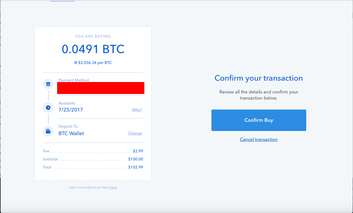Click the price per BTC text
The width and height of the screenshot is (353, 213).
tap(93, 63)
